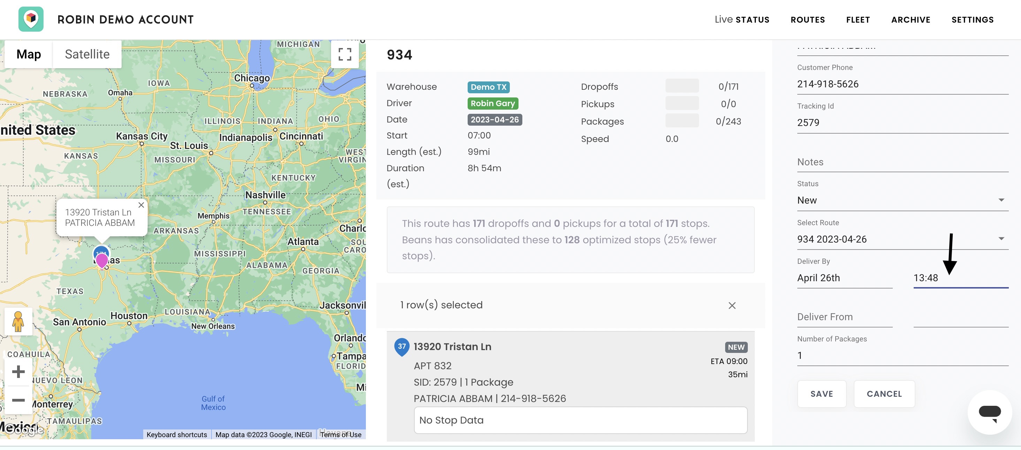Image resolution: width=1021 pixels, height=450 pixels.
Task: Click the Dropoffs progress bar
Action: (x=682, y=86)
